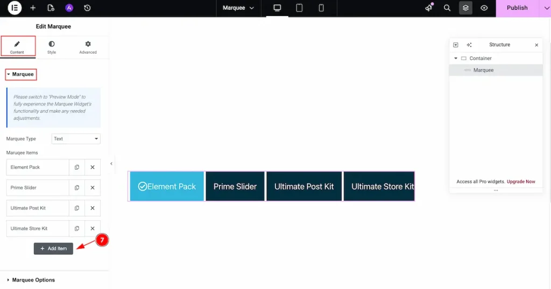This screenshot has width=551, height=289.
Task: Duplicate the Ultimate Store Kit item
Action: [77, 228]
